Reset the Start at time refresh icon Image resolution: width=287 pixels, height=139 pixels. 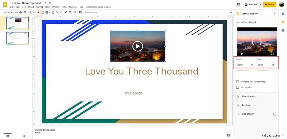(252, 65)
